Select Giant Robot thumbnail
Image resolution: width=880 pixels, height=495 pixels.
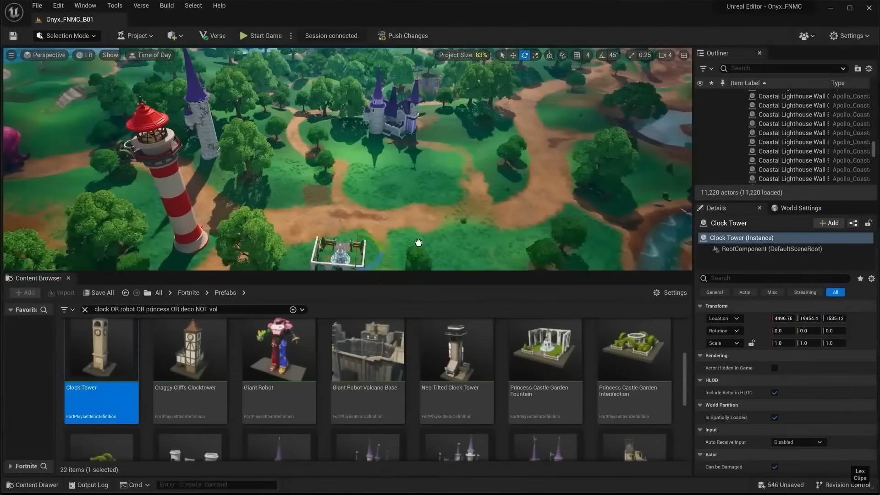pos(279,350)
